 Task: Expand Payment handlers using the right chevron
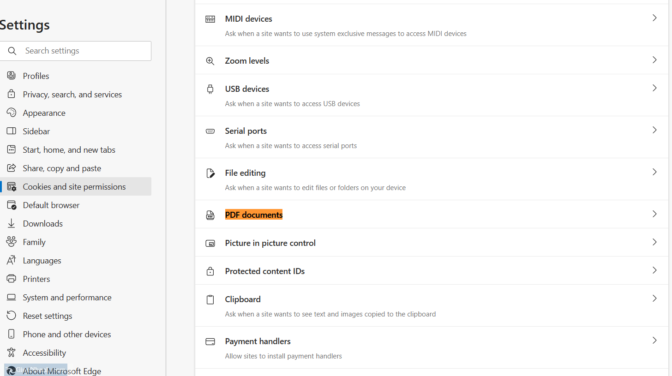click(x=654, y=340)
